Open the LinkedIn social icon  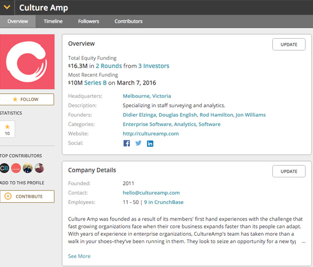pyautogui.click(x=150, y=144)
